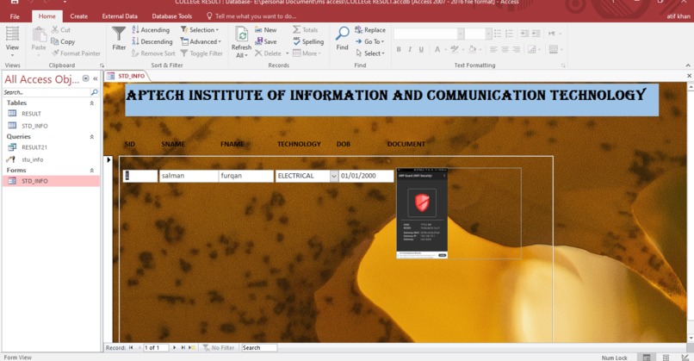This screenshot has height=361, width=694.
Task: Click Refresh All button
Action: tap(242, 42)
